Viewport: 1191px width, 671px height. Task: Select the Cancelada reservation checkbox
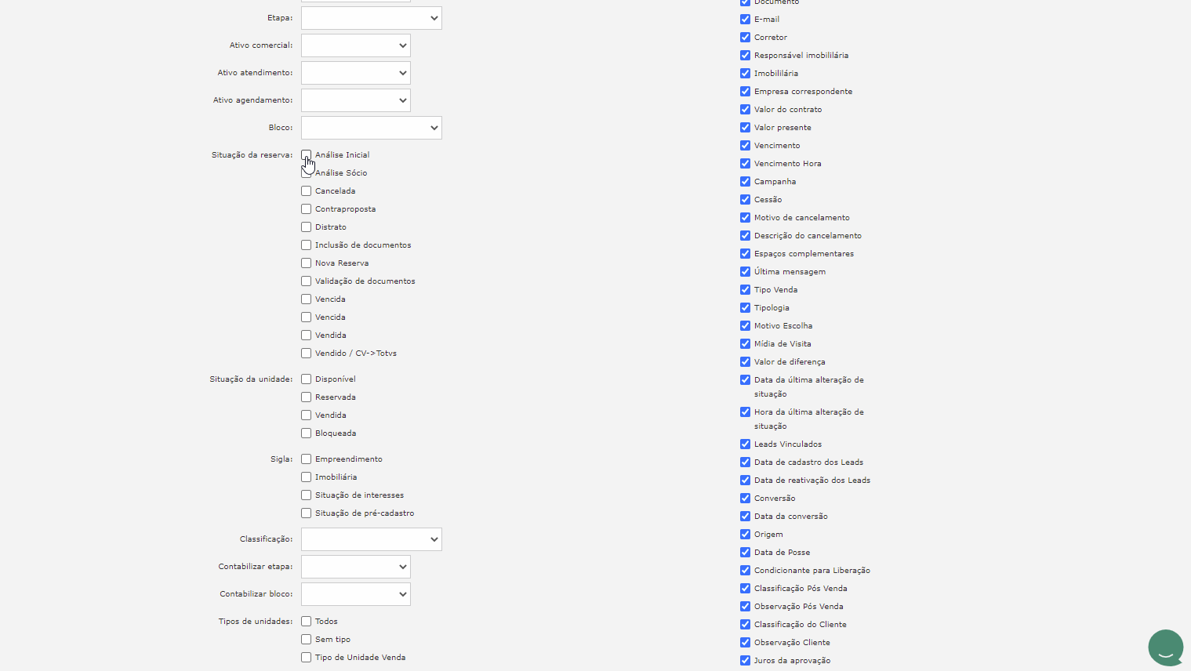pos(307,191)
